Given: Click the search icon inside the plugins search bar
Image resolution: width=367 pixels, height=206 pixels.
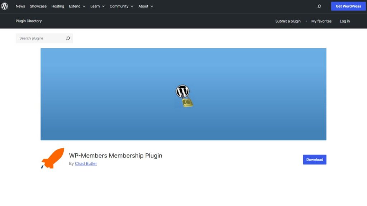Looking at the screenshot, I should coord(68,38).
